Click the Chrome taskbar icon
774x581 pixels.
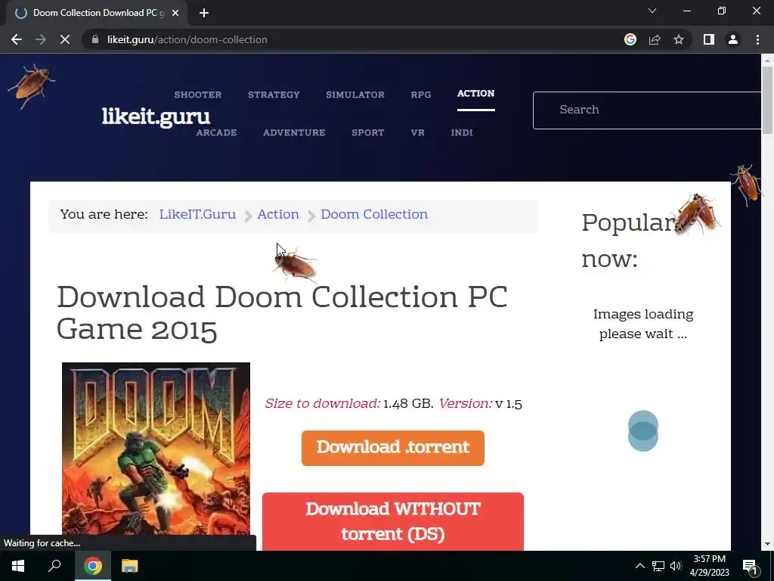click(x=93, y=566)
